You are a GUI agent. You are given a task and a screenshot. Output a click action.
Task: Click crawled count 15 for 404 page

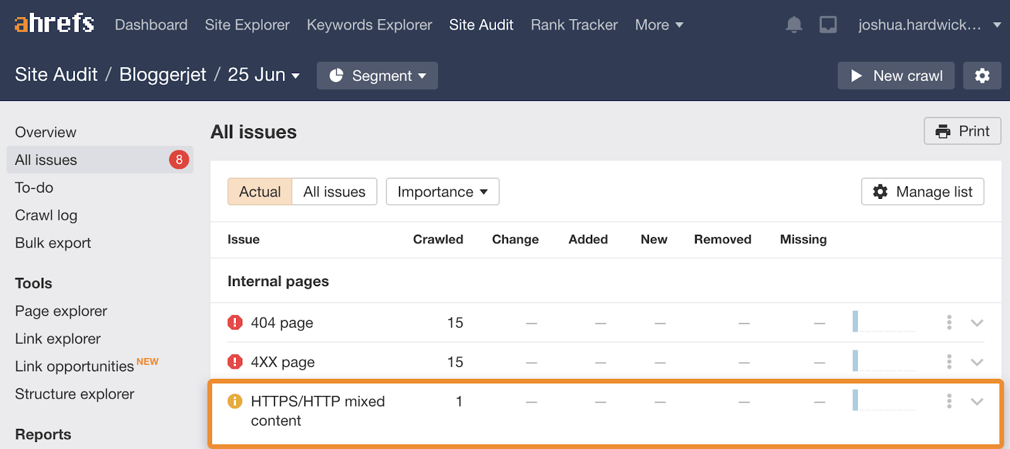point(455,323)
